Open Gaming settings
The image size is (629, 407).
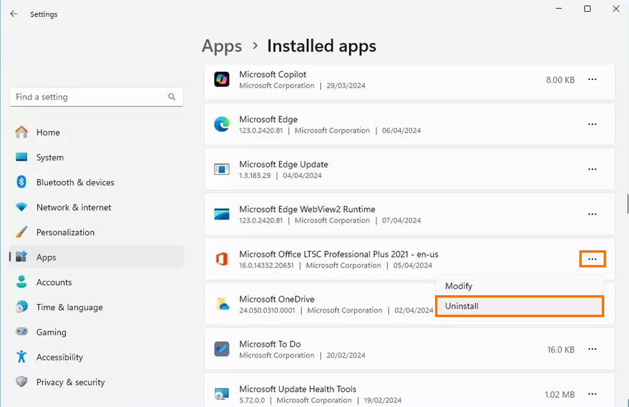pyautogui.click(x=96, y=332)
